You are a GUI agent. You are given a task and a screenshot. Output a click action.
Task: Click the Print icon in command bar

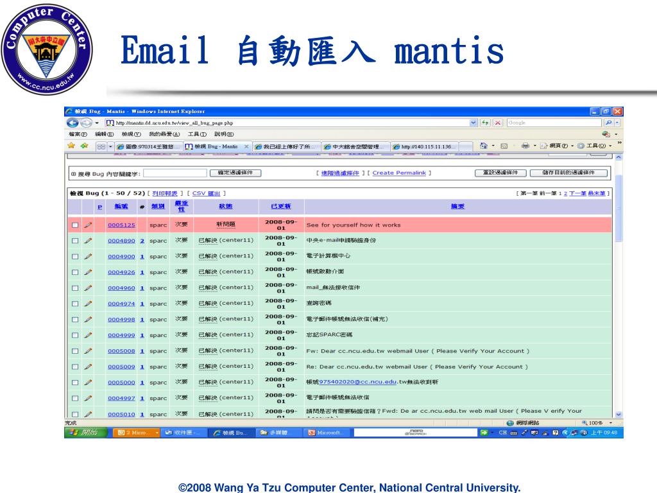[525, 146]
